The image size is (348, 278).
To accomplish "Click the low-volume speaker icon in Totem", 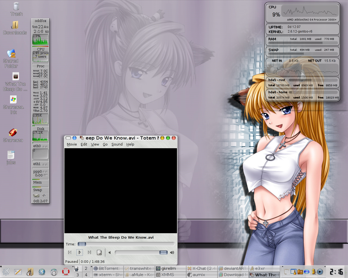I will coord(110,252).
